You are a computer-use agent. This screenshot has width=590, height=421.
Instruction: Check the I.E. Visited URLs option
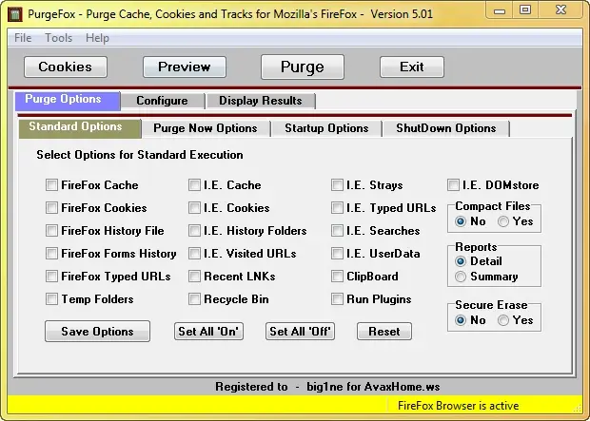194,254
